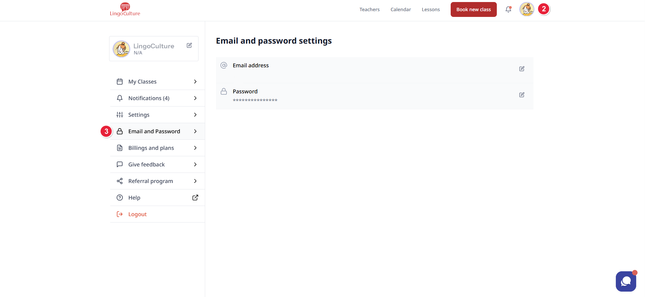Expand My Classes chevron arrow
This screenshot has width=645, height=297.
click(195, 82)
